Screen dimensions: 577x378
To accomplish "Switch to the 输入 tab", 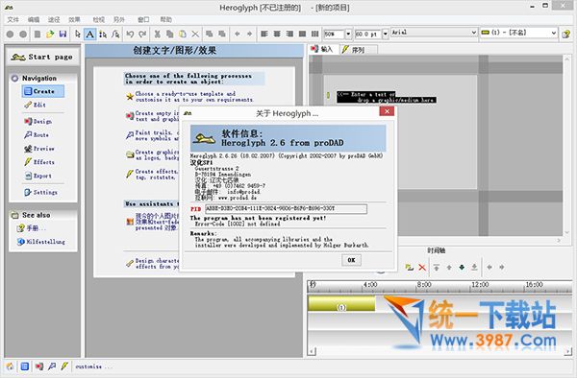I will [x=322, y=49].
